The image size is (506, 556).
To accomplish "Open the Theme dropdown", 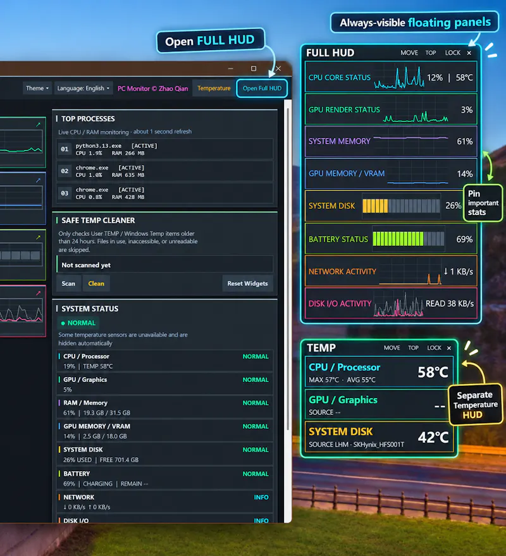I will point(37,89).
